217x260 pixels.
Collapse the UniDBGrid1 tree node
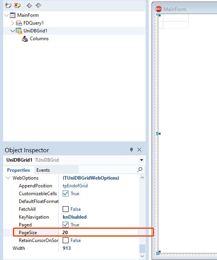(x=13, y=31)
